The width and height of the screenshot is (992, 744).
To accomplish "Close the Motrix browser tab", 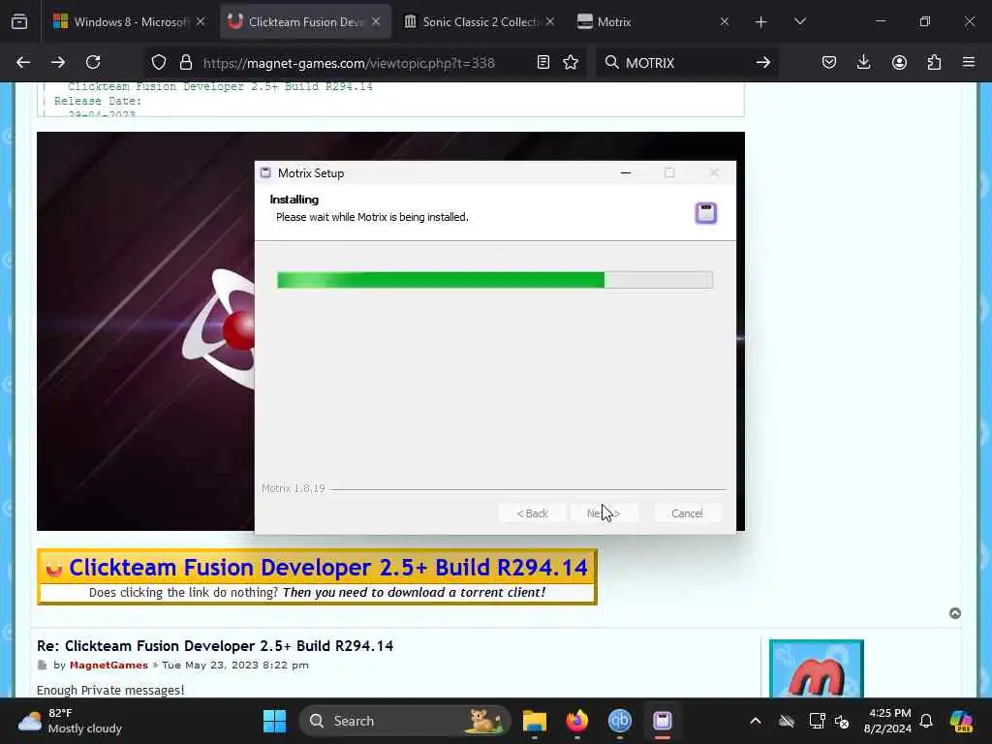I will [725, 21].
